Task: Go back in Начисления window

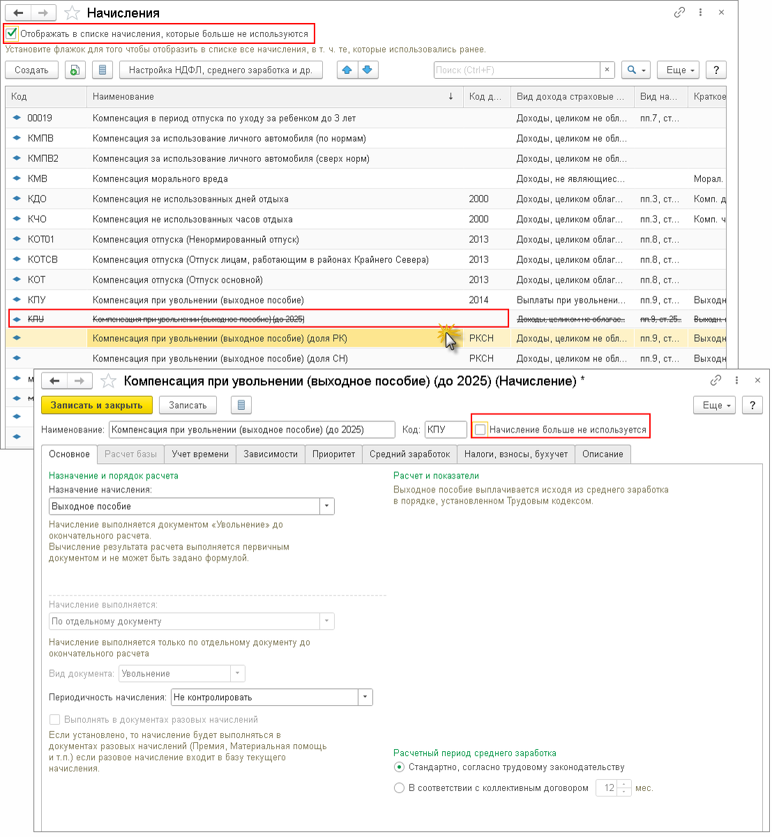Action: pos(18,13)
